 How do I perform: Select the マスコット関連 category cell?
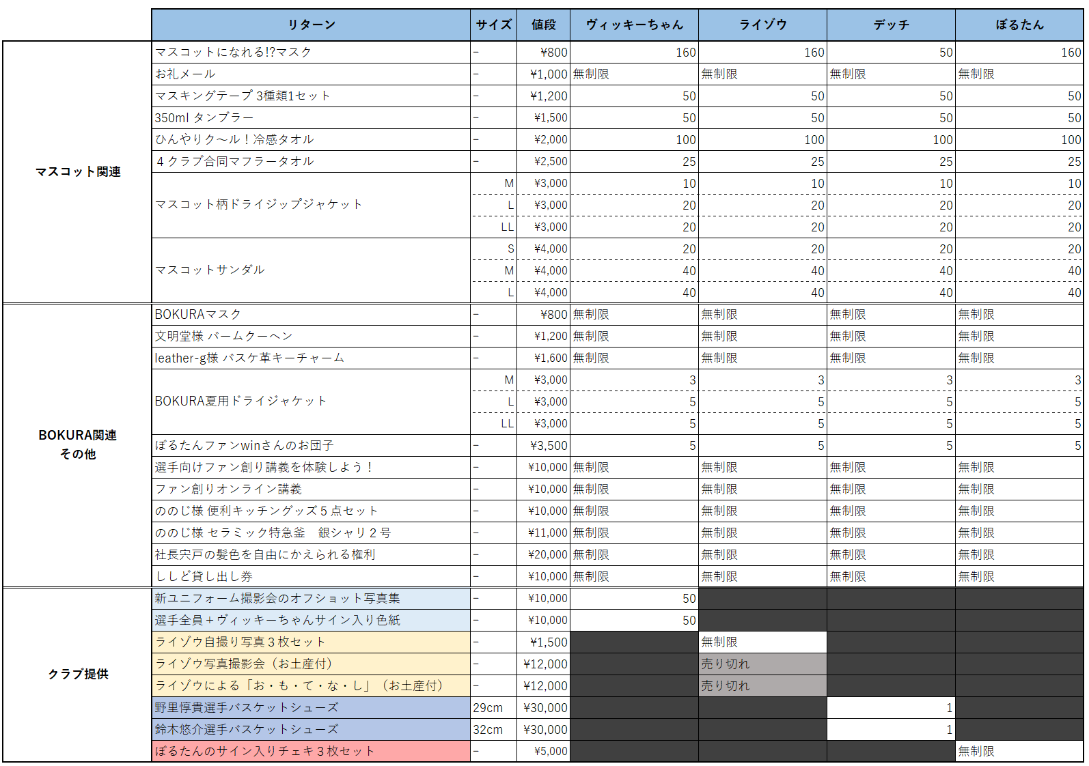[x=77, y=172]
